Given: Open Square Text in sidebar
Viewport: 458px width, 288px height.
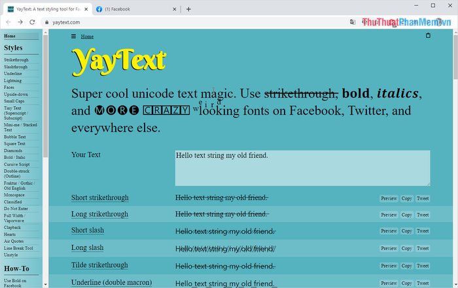Looking at the screenshot, I should point(14,144).
